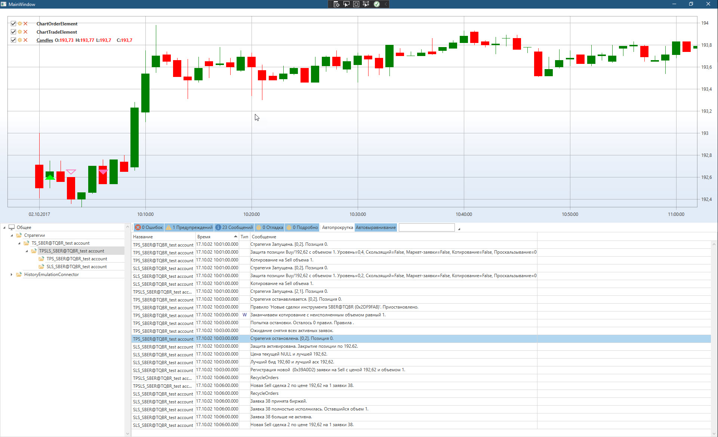This screenshot has width=718, height=437.
Task: Collapse the TPSLS_SBER@TQBR_test account node
Action: click(x=27, y=251)
